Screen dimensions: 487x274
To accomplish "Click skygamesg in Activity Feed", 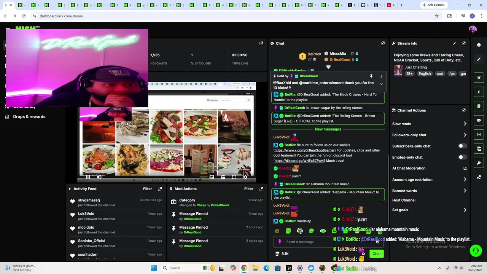I will pyautogui.click(x=89, y=200).
